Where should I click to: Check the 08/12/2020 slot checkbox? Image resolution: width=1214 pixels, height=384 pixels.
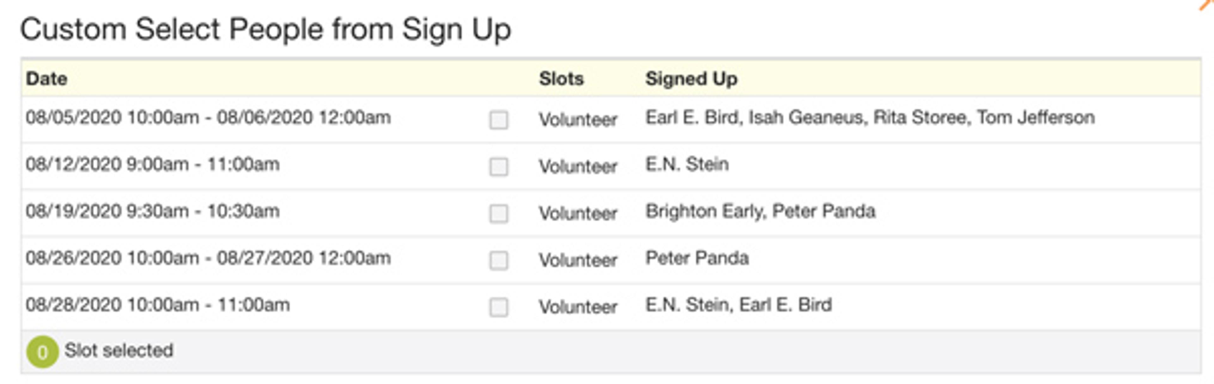[x=499, y=167]
